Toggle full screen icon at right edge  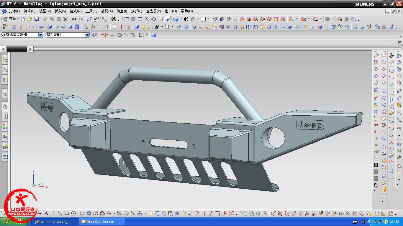click(x=400, y=43)
